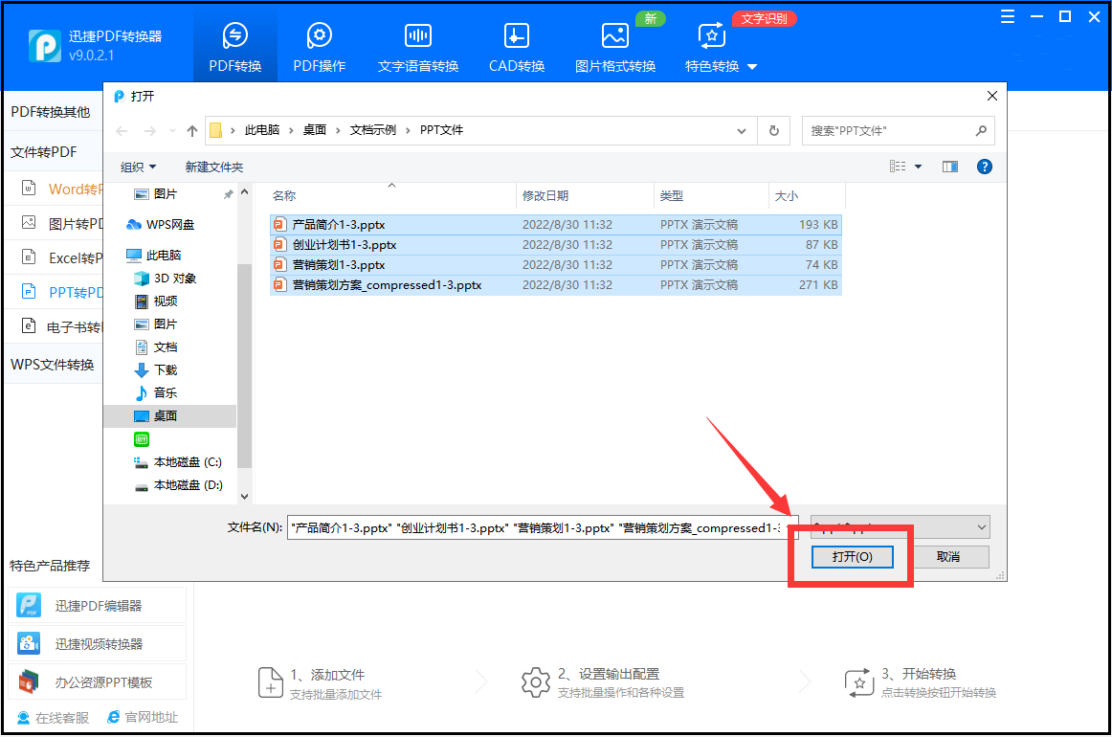Expand address bar history dropdown
This screenshot has width=1112, height=737.
[741, 130]
